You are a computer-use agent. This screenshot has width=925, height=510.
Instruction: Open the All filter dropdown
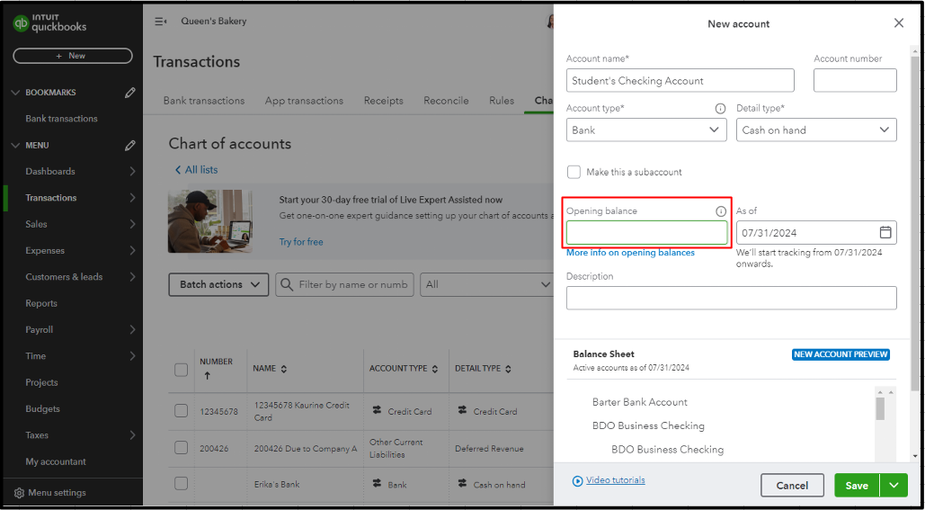486,284
